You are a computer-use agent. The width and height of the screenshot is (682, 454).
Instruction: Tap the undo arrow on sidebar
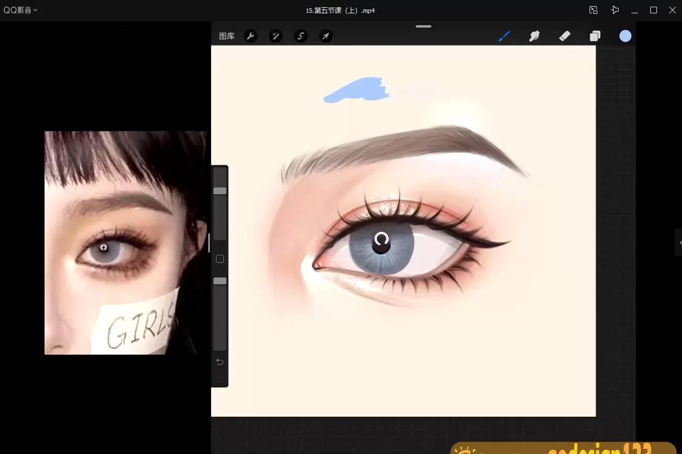click(219, 362)
